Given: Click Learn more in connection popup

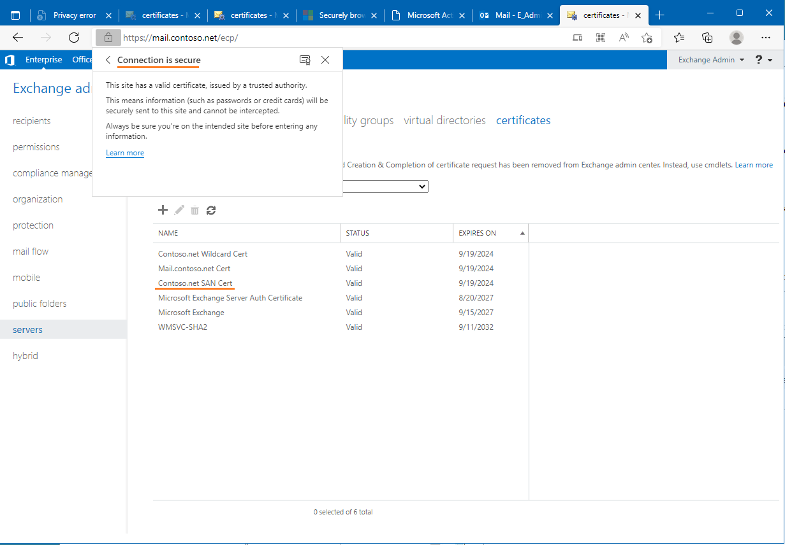Looking at the screenshot, I should pyautogui.click(x=125, y=153).
